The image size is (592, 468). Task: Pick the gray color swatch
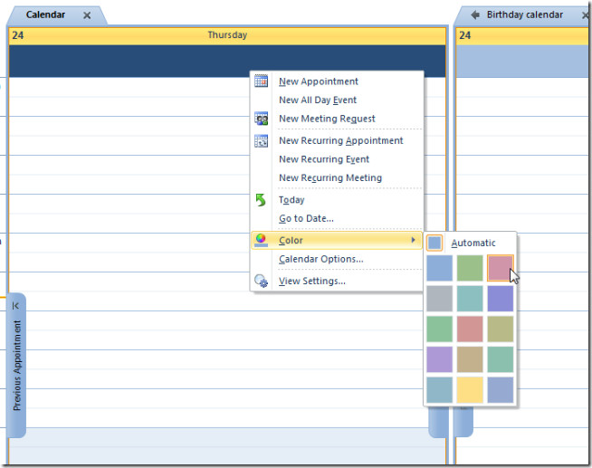coord(439,299)
